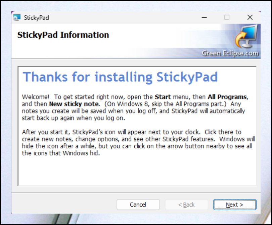
Task: Cancel the StickyPad installer
Action: click(x=138, y=205)
